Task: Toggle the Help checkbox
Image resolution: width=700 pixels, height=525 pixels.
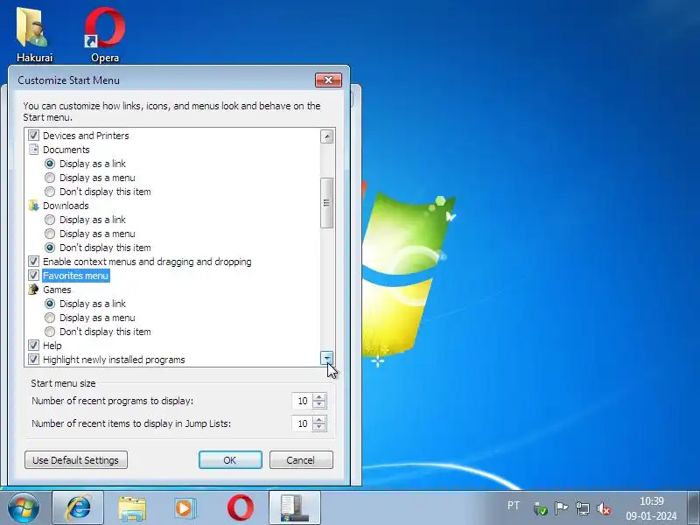Action: tap(33, 345)
